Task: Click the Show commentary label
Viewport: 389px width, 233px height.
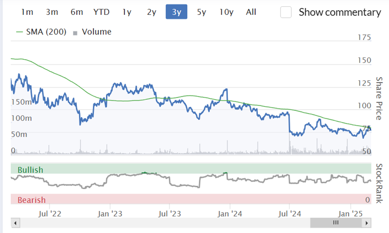Action: (x=340, y=12)
